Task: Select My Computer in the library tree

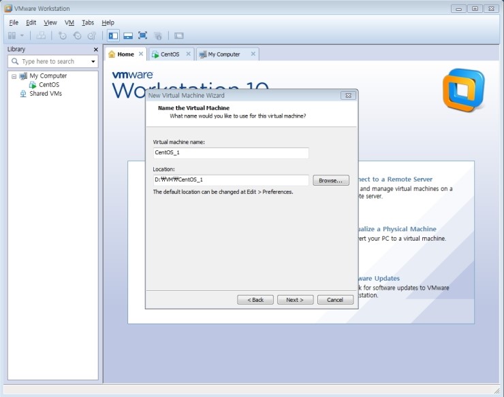Action: [48, 75]
